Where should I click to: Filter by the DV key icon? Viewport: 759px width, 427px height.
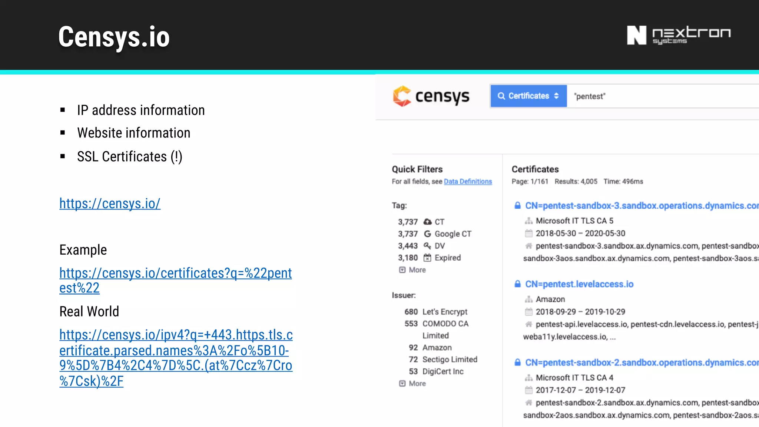(x=427, y=246)
